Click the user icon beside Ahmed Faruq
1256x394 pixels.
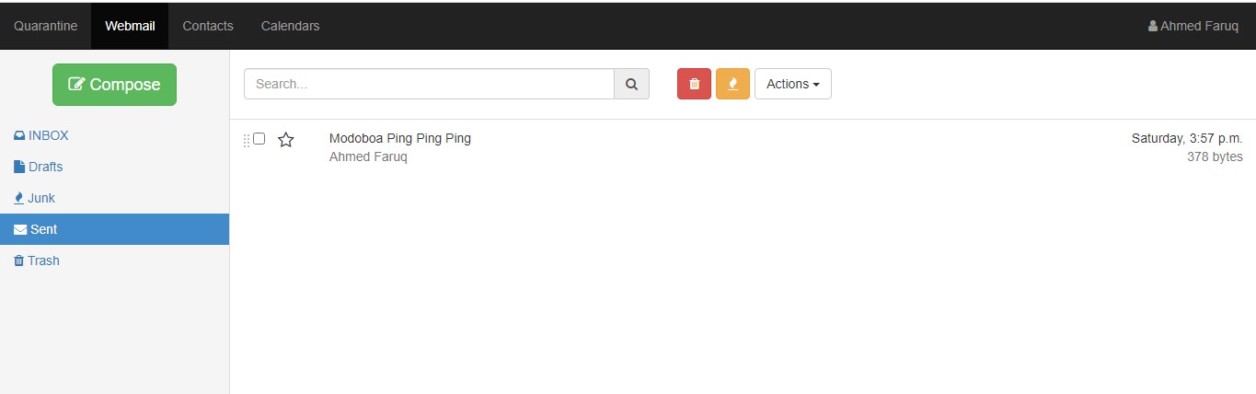coord(1153,26)
